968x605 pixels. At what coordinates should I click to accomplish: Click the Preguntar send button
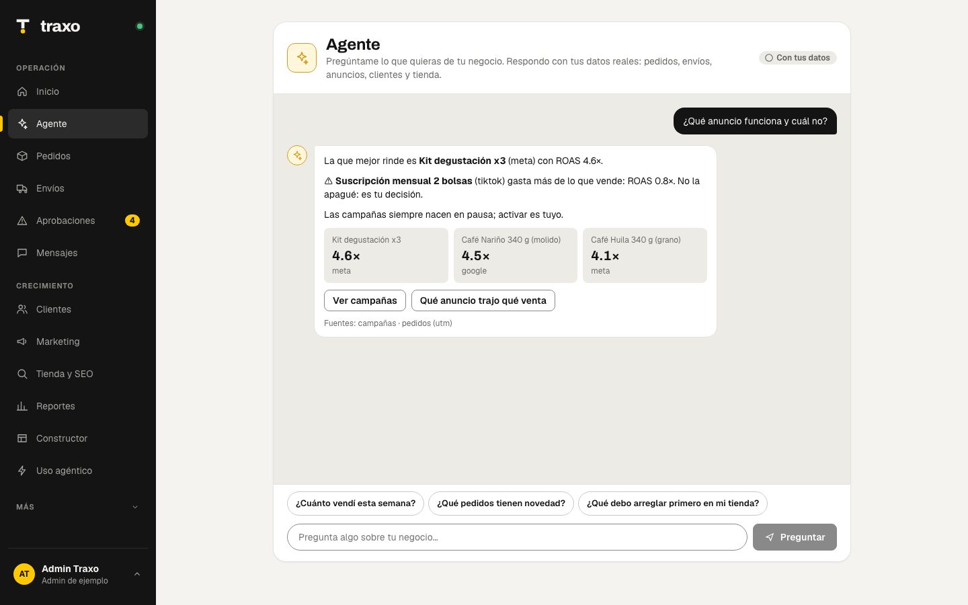[795, 537]
